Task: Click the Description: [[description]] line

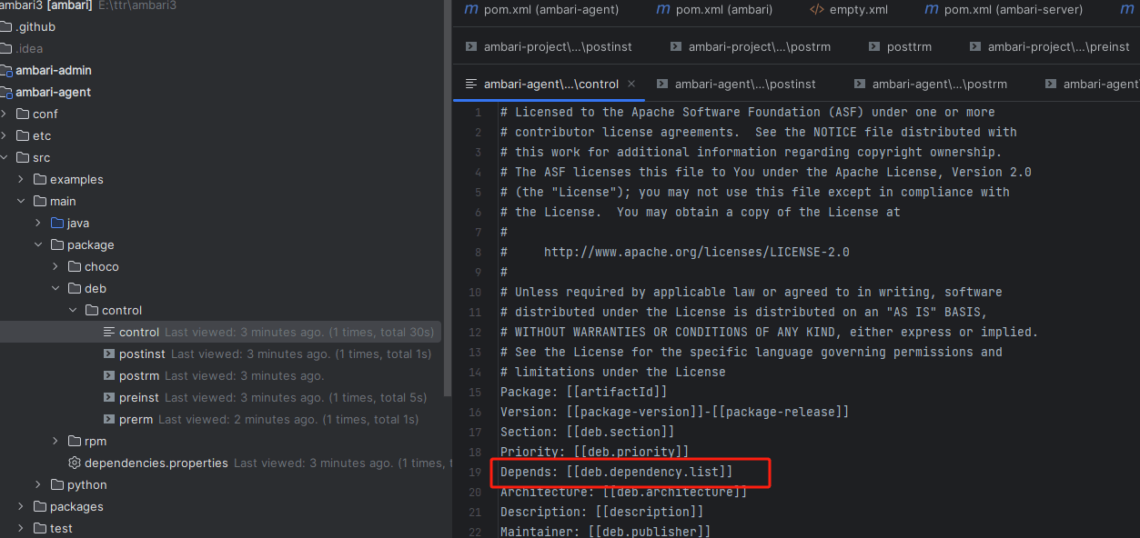Action: pos(602,512)
